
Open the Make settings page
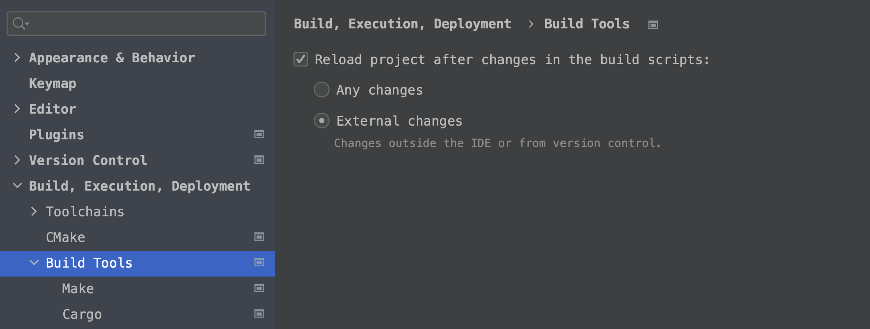pyautogui.click(x=78, y=289)
